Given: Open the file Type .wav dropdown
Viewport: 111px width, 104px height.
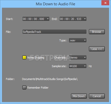Looking at the screenshot, I should [x=78, y=40].
